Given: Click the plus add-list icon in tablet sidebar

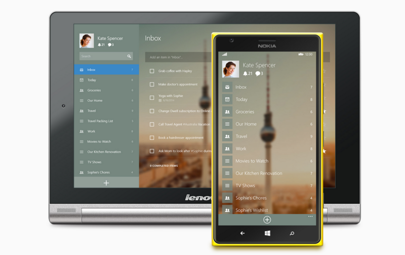Looking at the screenshot, I should pos(106,183).
